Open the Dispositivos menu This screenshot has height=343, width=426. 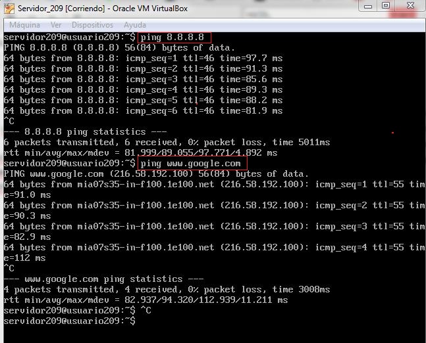pos(92,25)
